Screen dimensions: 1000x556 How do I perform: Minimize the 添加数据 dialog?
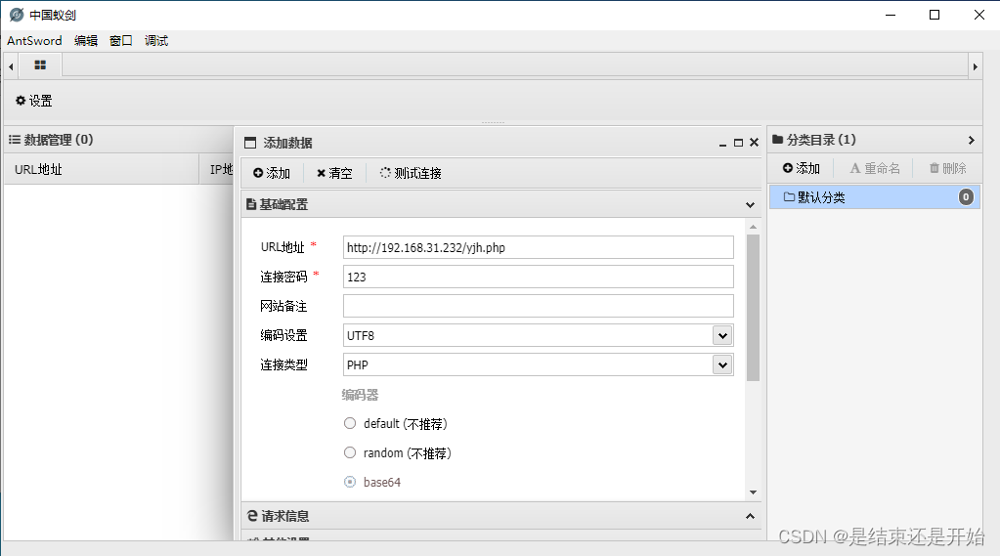pyautogui.click(x=722, y=143)
